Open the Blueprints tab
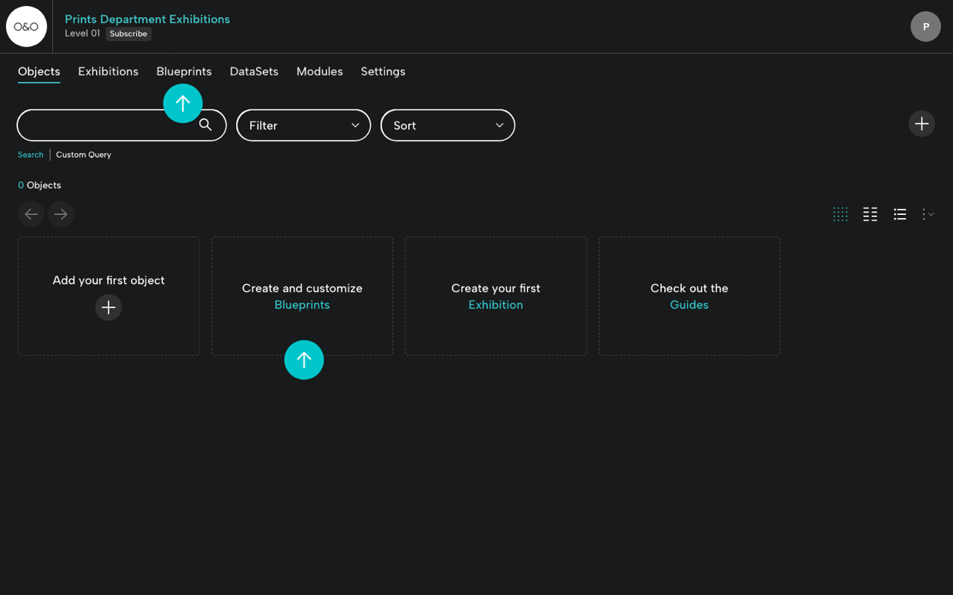Screen dimensions: 953x595 coord(184,71)
